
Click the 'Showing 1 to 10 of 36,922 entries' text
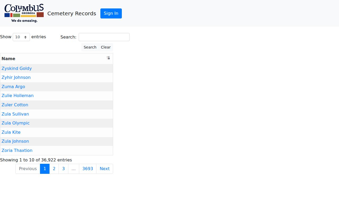36,160
